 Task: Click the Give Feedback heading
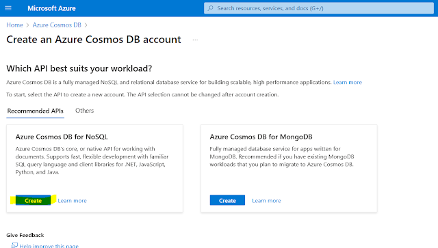pyautogui.click(x=25, y=235)
